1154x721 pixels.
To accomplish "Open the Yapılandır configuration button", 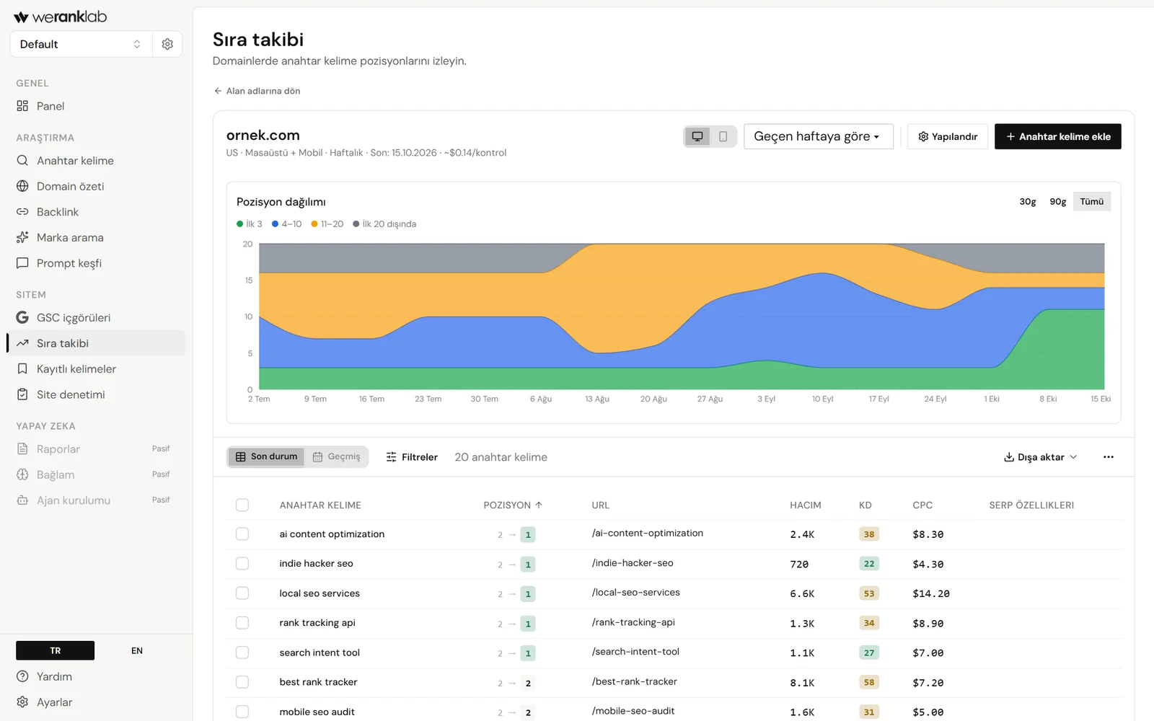I will click(x=948, y=136).
